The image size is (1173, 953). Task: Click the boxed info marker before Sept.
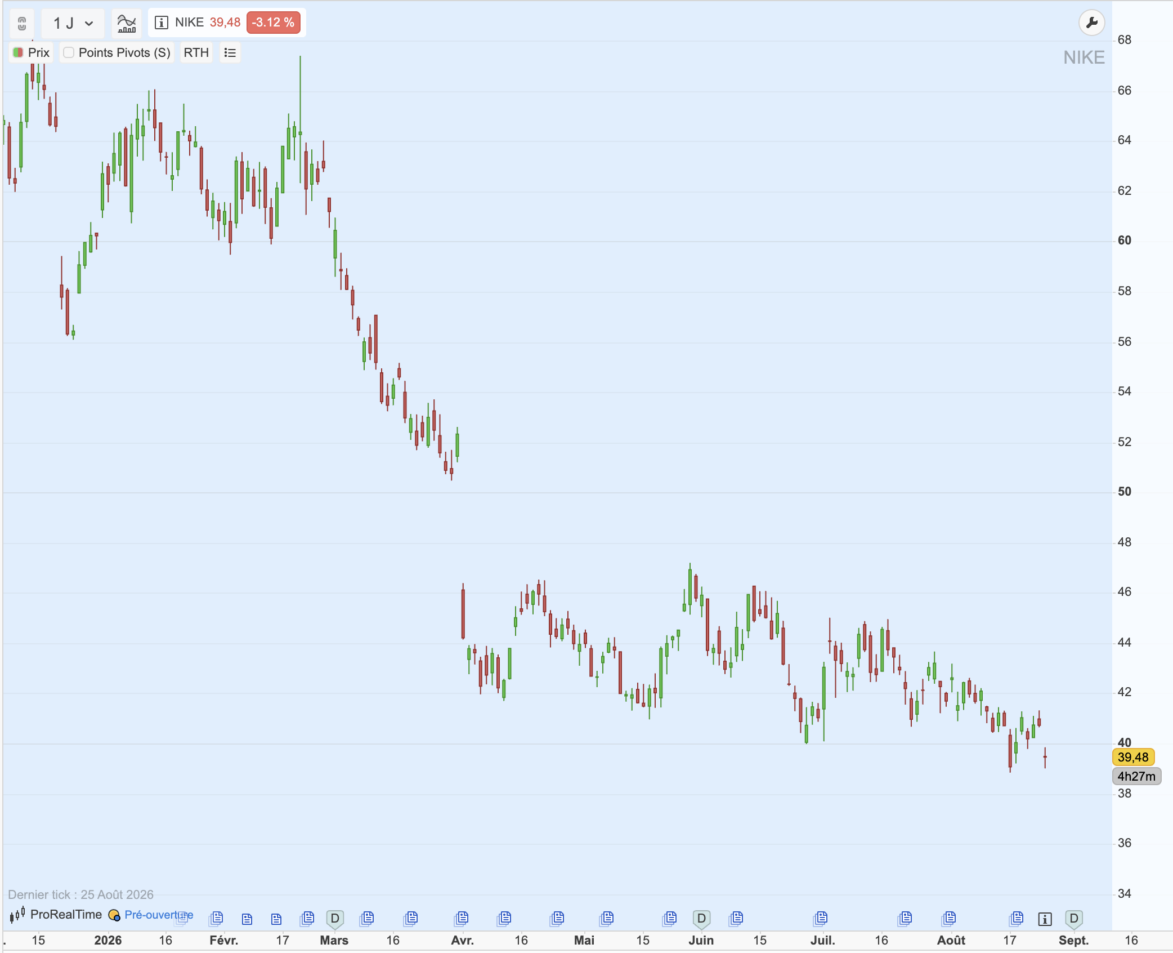point(1045,919)
